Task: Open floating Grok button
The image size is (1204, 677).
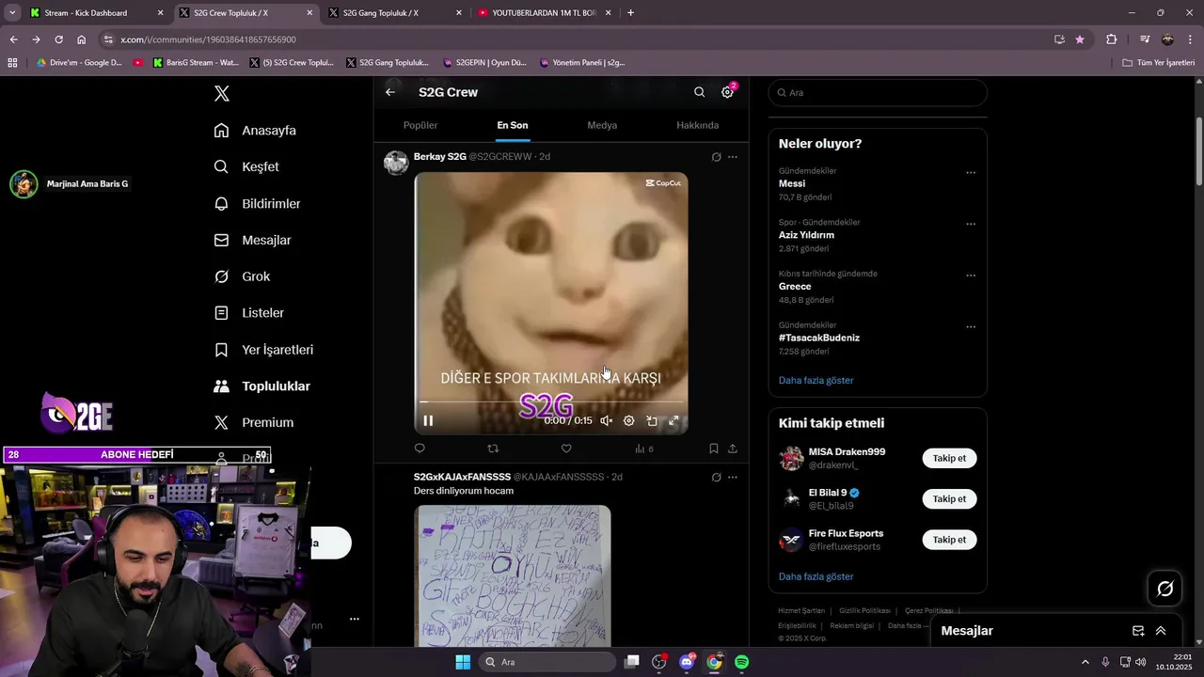Action: click(1164, 589)
